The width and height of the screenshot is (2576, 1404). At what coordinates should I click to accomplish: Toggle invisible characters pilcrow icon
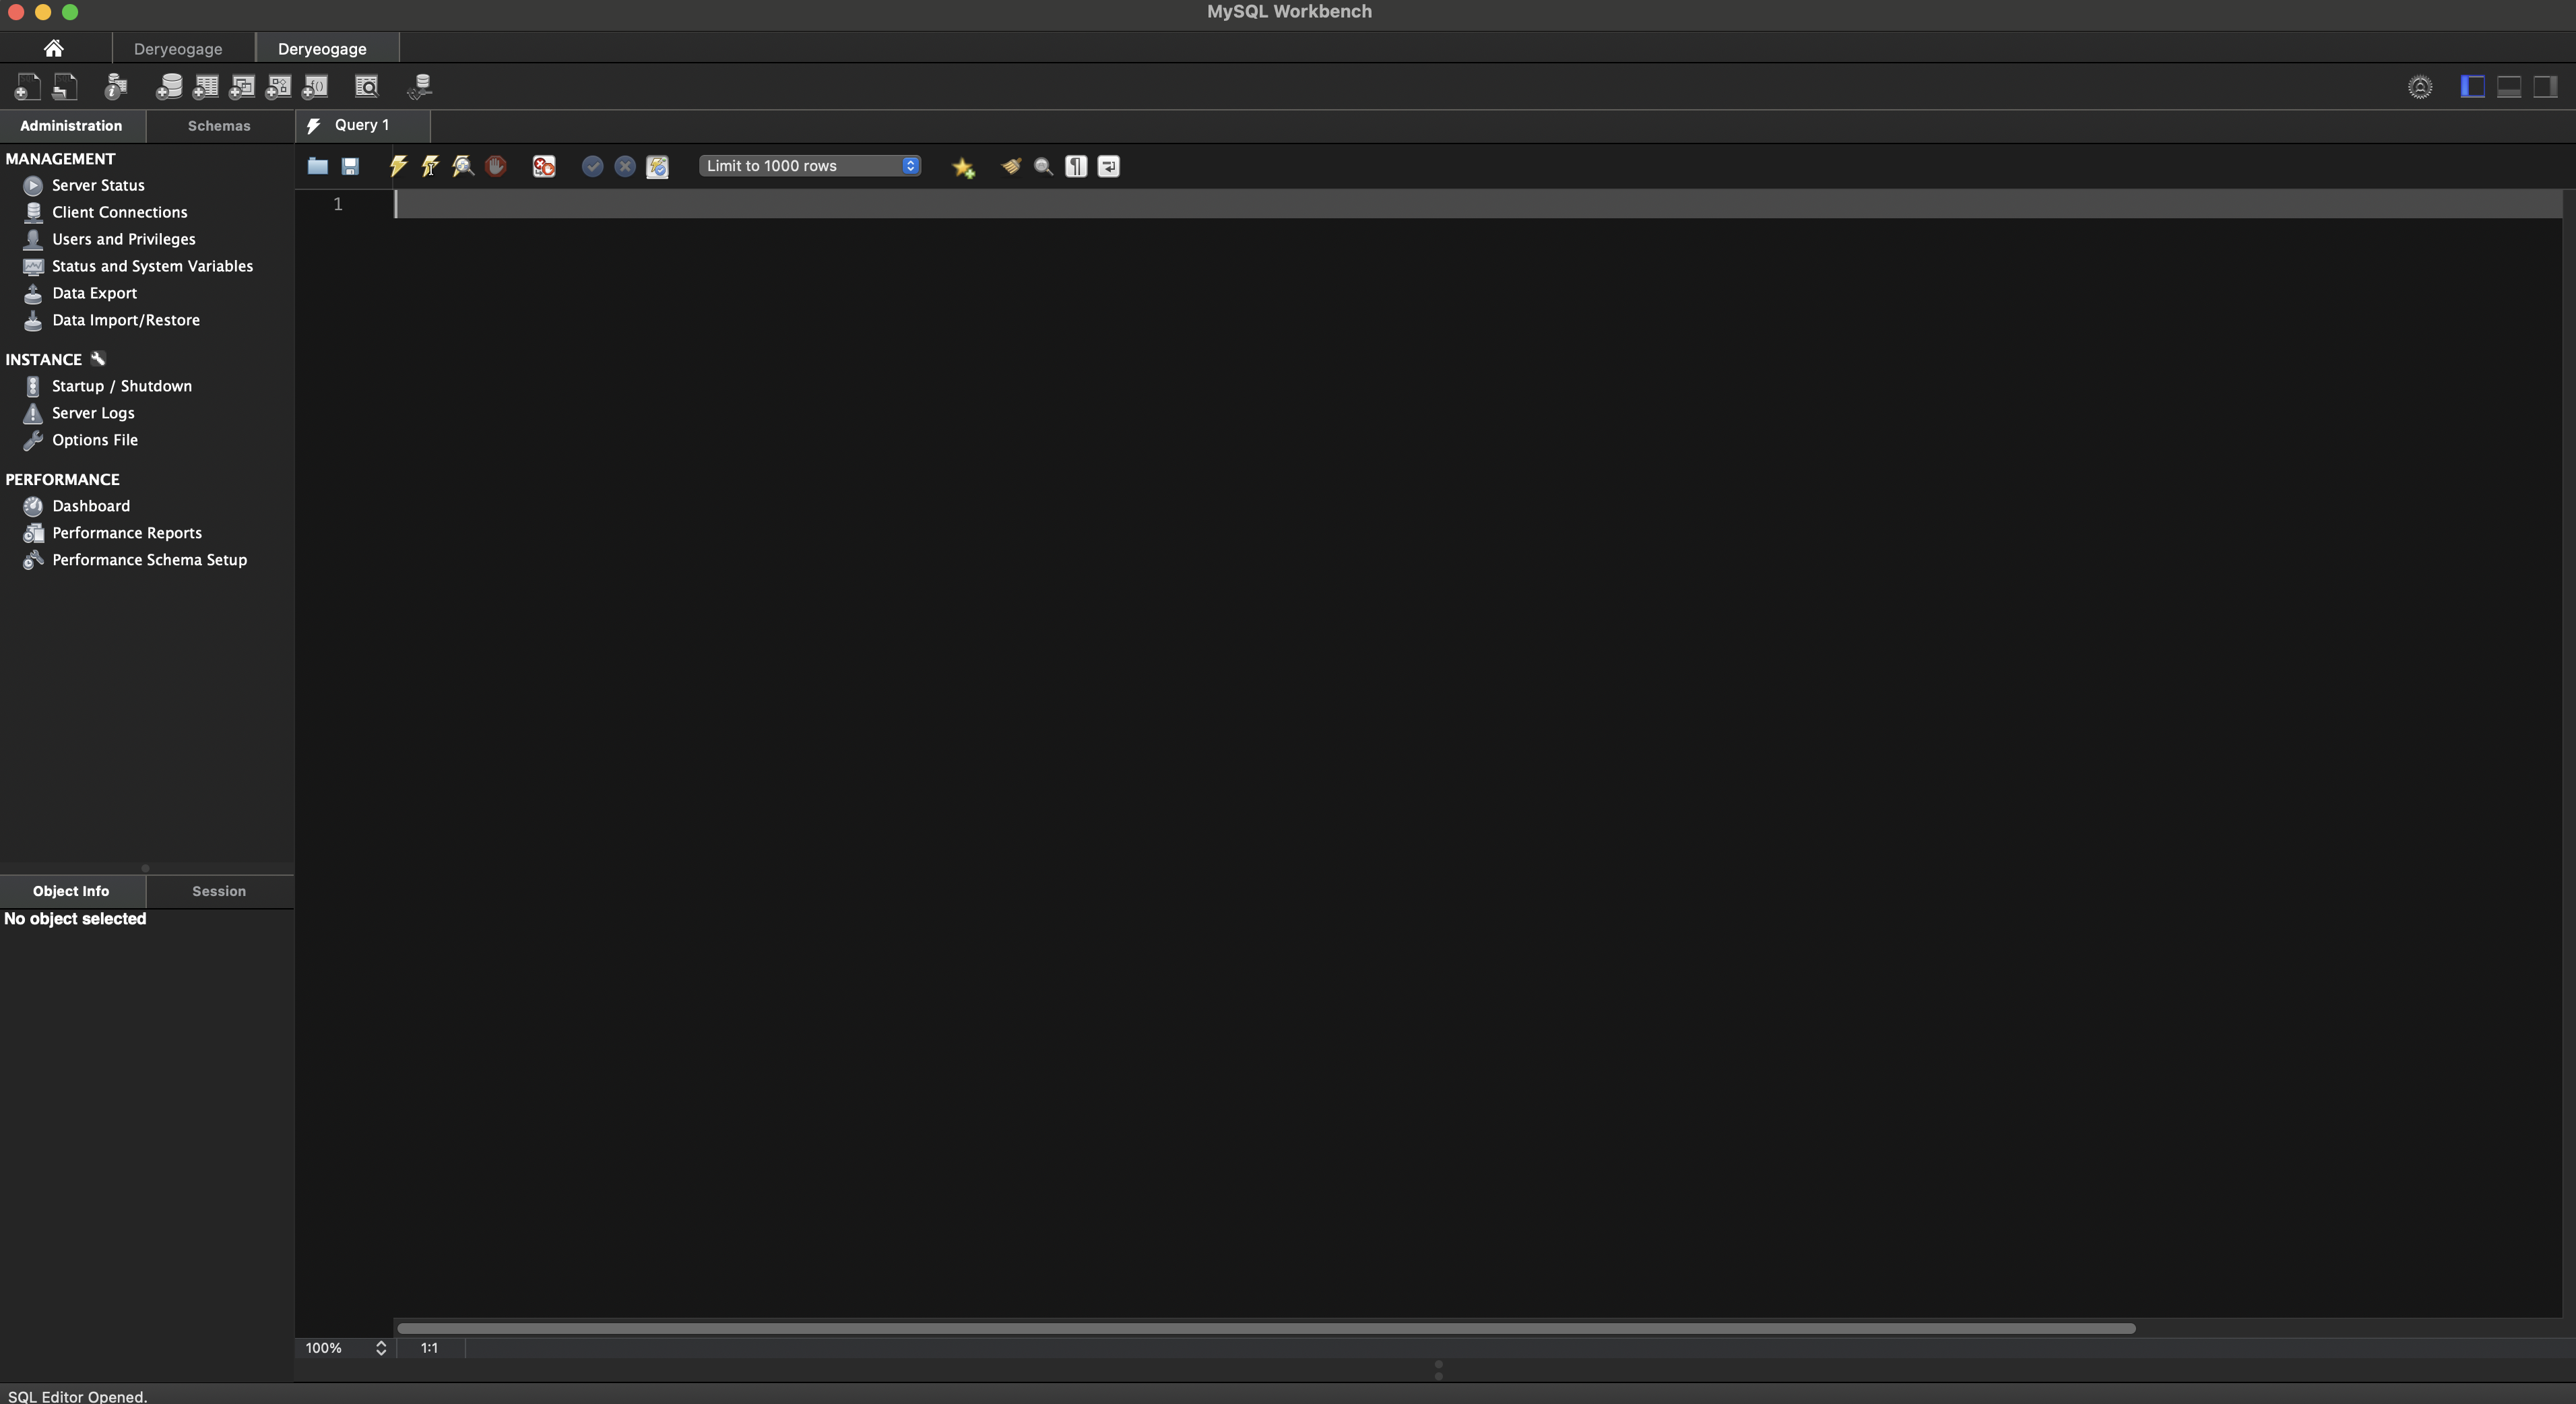click(x=1076, y=166)
